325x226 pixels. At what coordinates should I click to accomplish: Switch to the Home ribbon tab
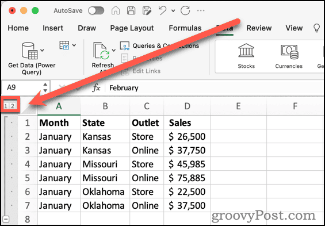[x=18, y=28]
